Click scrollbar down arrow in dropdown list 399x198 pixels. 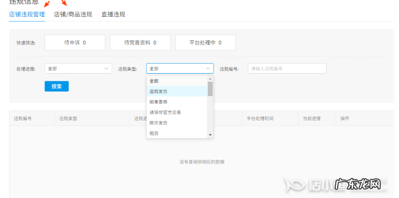tap(210, 135)
